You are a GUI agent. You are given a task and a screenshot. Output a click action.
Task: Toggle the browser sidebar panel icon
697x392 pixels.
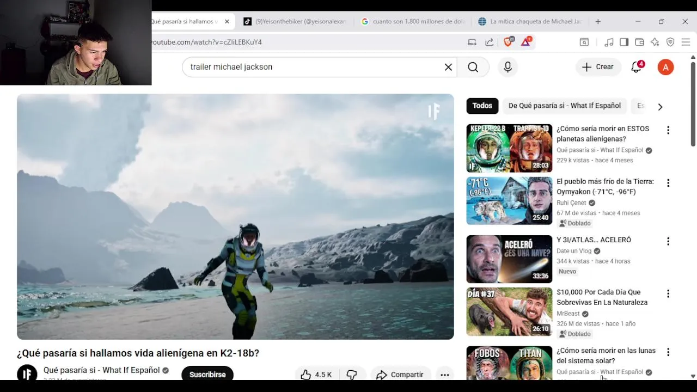(624, 42)
